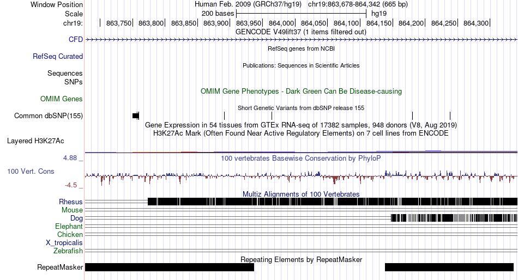Click the CFD intron arrow line
The height and width of the screenshot is (280, 518).
(302, 40)
